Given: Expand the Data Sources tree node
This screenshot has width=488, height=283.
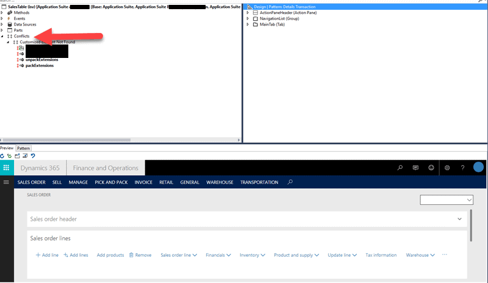Looking at the screenshot, I should tap(2, 24).
